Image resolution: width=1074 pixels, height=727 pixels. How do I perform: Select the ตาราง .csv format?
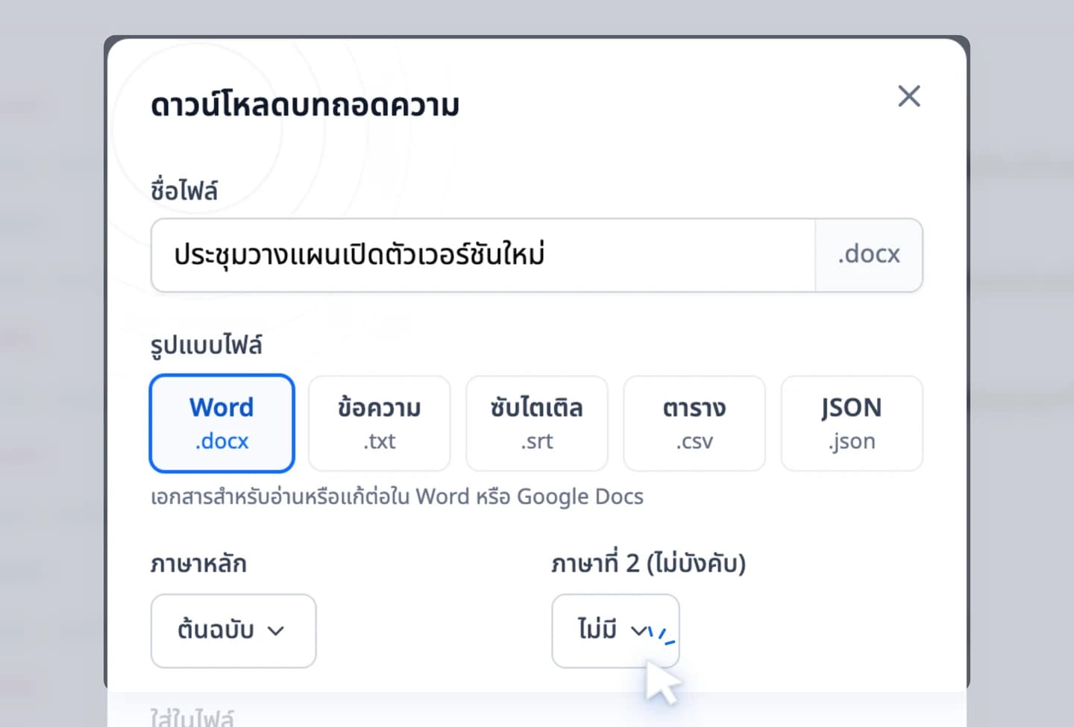(694, 424)
